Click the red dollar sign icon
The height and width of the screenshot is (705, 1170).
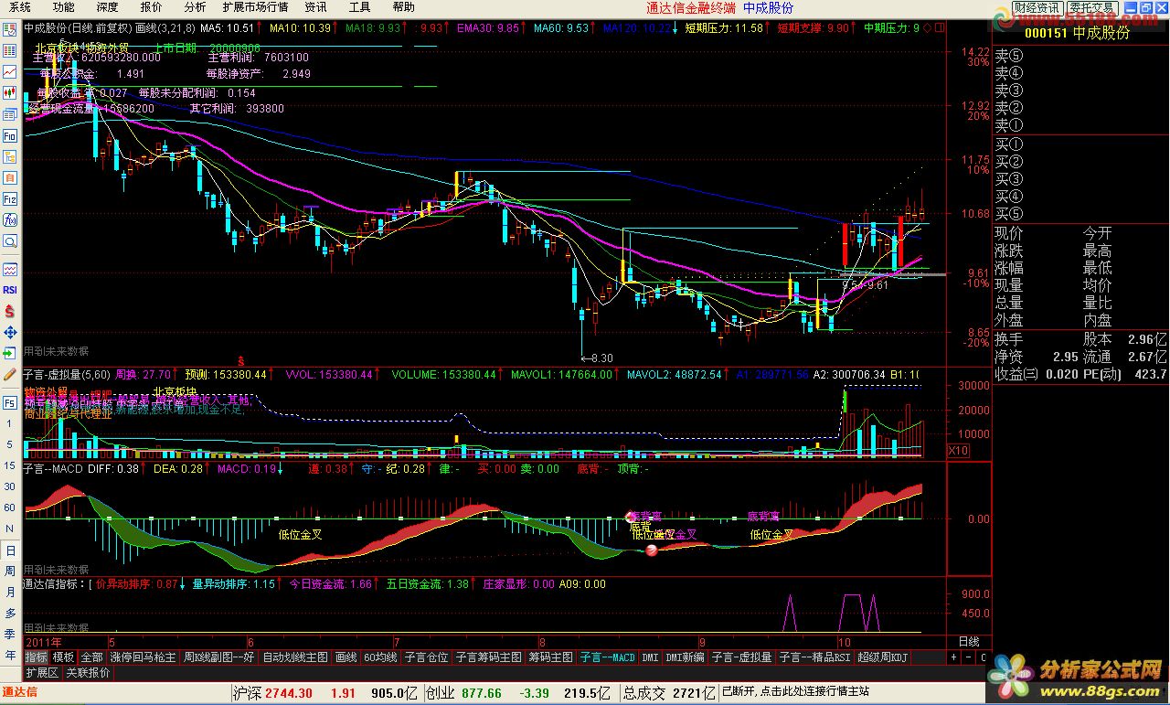click(x=10, y=311)
